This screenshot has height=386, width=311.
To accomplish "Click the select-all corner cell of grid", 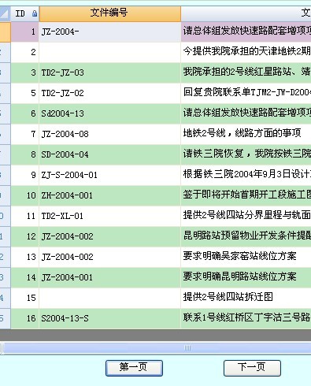I will pos(5,13).
